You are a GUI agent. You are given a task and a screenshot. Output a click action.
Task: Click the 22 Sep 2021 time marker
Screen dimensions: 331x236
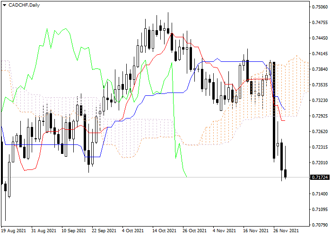pos(104,231)
